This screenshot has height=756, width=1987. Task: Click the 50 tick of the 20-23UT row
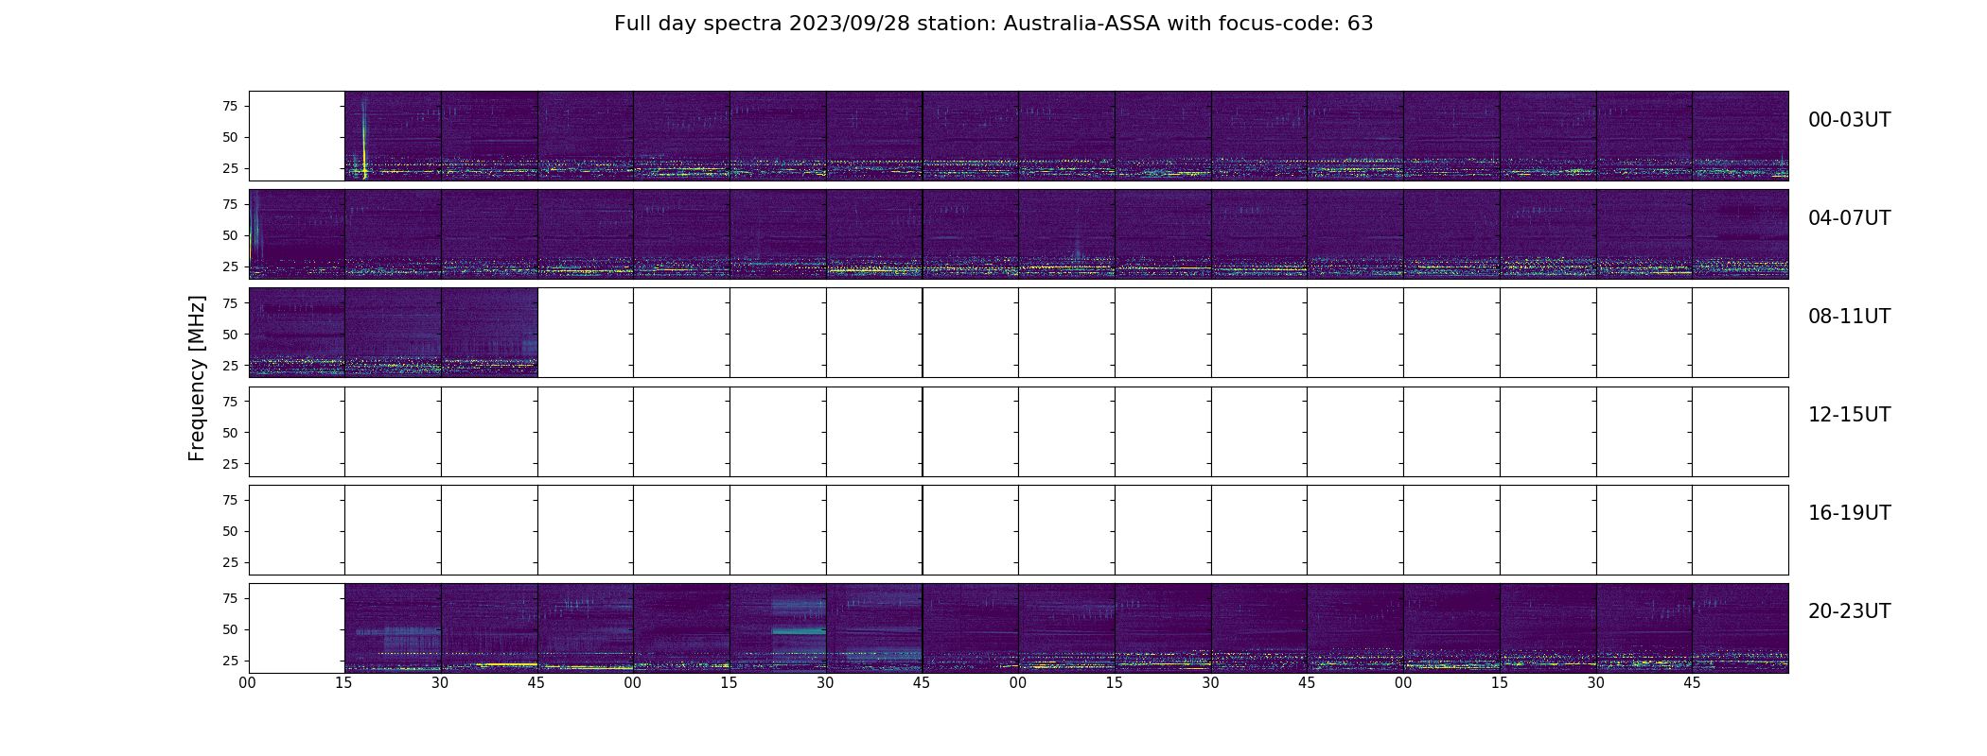[x=230, y=629]
